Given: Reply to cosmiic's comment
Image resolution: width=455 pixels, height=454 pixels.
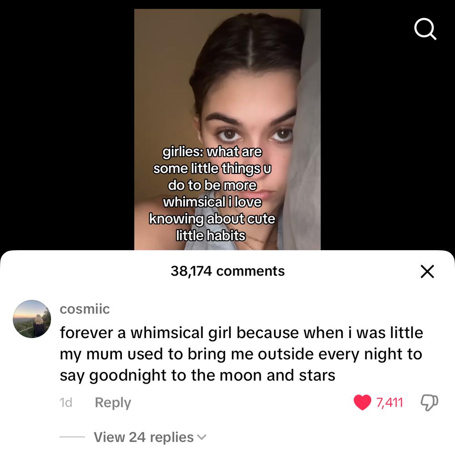Looking at the screenshot, I should coord(113,403).
